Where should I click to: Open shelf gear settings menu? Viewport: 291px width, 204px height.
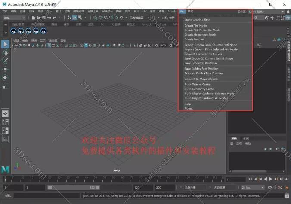[6, 33]
